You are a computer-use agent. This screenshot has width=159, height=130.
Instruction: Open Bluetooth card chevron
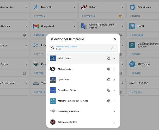coord(74,7)
